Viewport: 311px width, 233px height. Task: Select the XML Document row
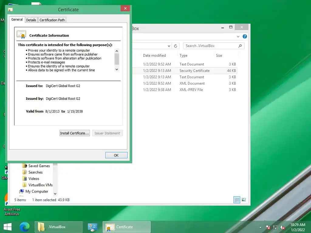(x=184, y=83)
